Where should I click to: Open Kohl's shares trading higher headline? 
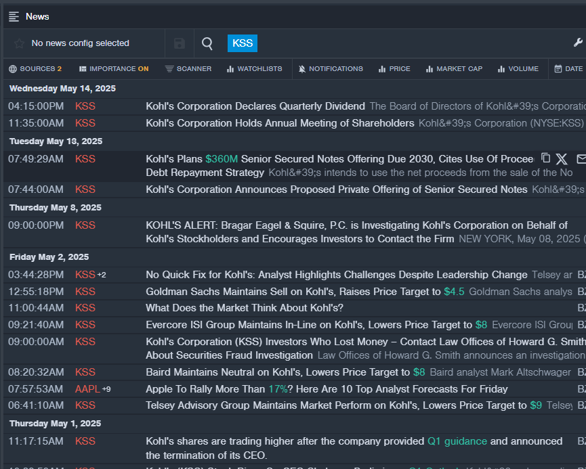(x=354, y=448)
